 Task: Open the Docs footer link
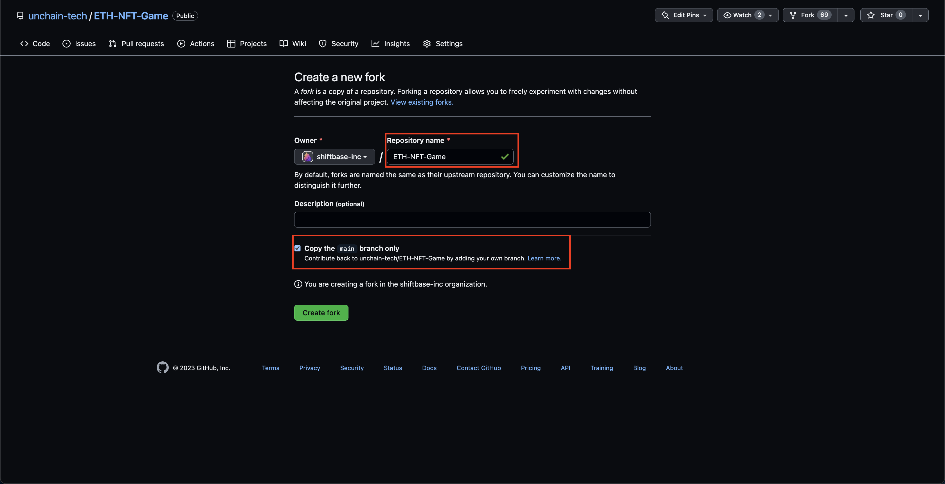(429, 368)
